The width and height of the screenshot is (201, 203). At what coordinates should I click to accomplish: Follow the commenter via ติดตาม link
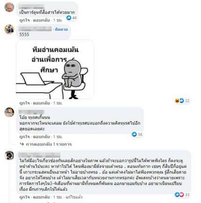[x=61, y=29]
